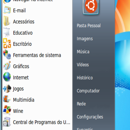Click the Ferramentas de sistema shield icon
130x130 pixels.
[x=7, y=55]
